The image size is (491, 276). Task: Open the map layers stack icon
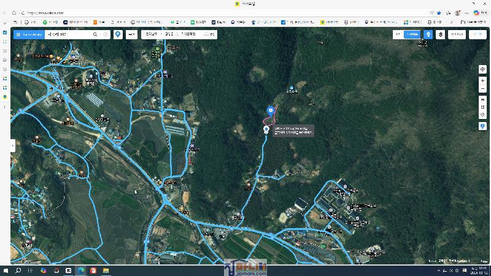441,35
